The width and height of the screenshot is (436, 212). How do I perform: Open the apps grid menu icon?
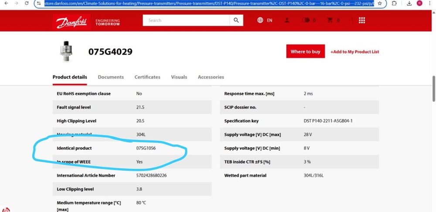tap(362, 20)
